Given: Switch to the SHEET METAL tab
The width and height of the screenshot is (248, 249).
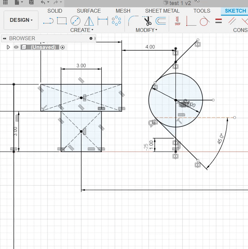Looking at the screenshot, I should tap(162, 11).
